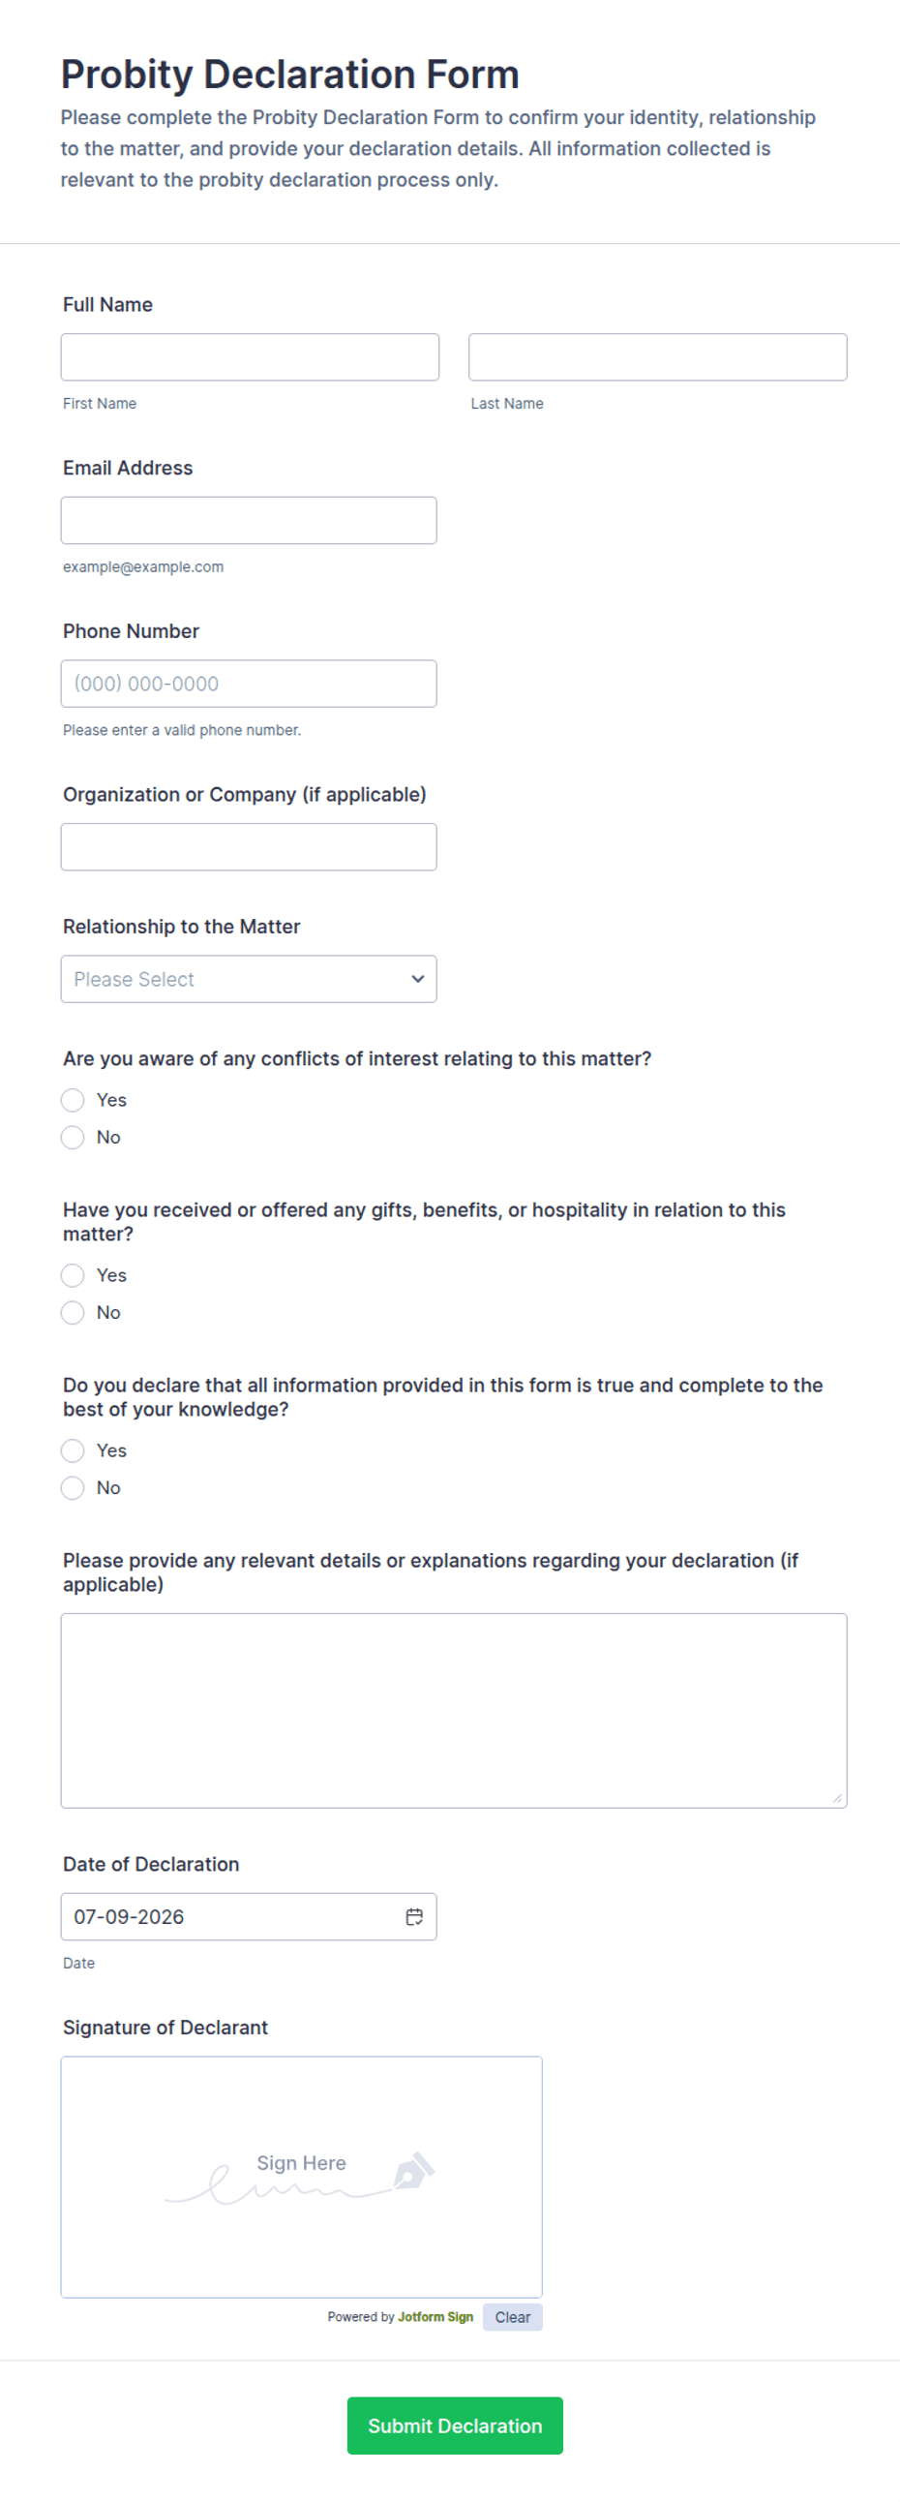Focus the First Name input field
Screen dimensions: 900x2502
[x=250, y=357]
